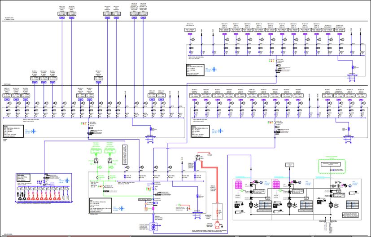Click the second floor electrical room info box
The image size is (371, 237).
(196, 69)
